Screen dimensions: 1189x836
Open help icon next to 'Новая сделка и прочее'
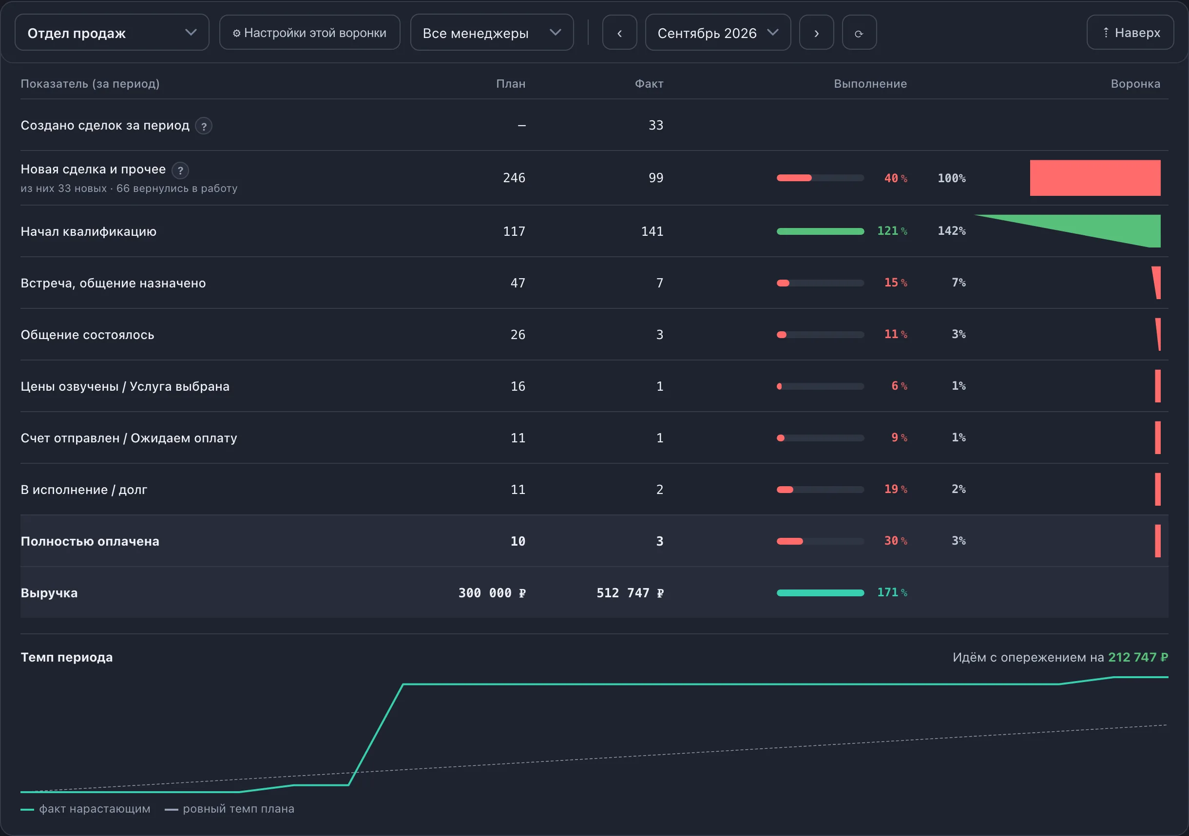(180, 170)
